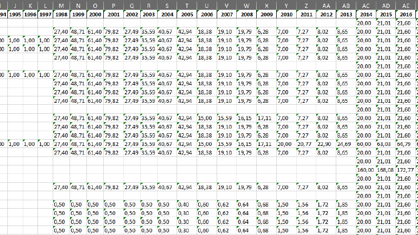Select the cell containing 0,40
Image resolution: width=418 pixels, height=235 pixels.
click(187, 204)
